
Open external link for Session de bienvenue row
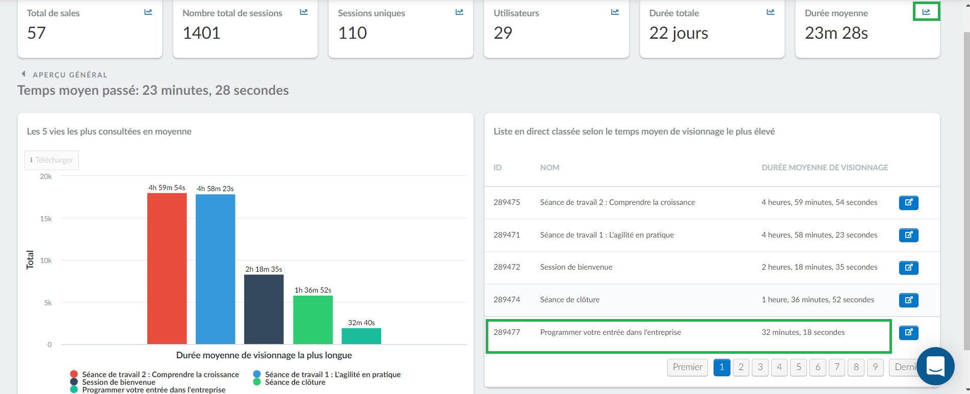coord(908,268)
